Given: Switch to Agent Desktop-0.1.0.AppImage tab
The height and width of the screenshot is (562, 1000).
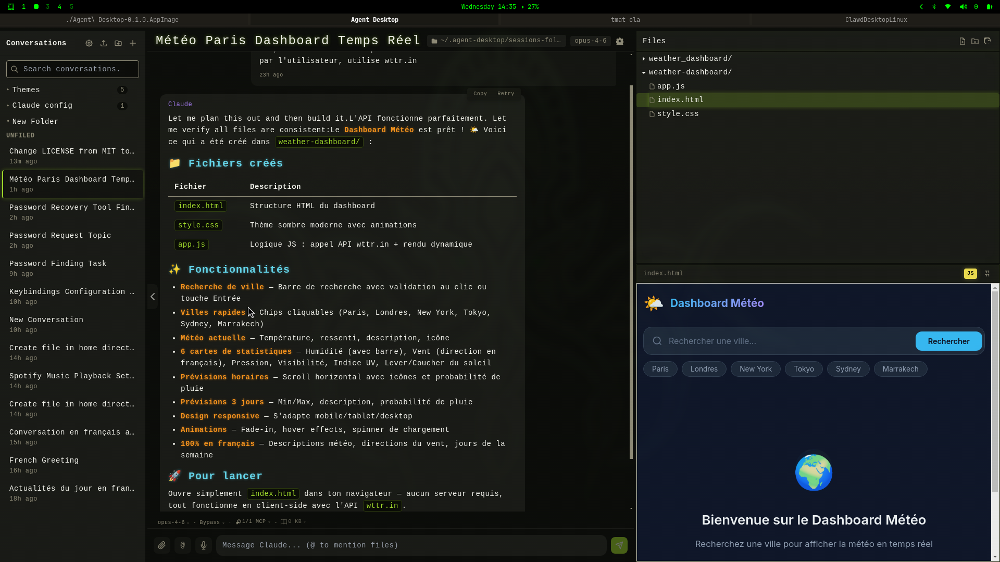Looking at the screenshot, I should click(123, 20).
